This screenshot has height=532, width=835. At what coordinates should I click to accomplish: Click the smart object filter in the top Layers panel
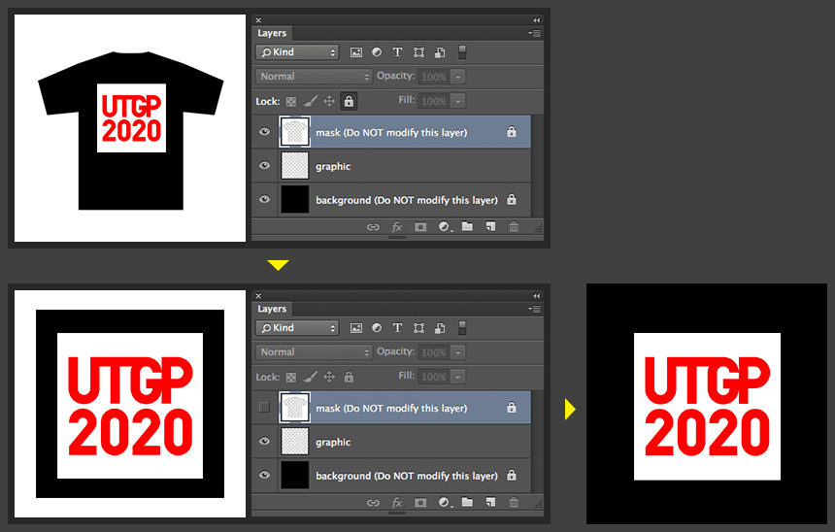(x=440, y=52)
